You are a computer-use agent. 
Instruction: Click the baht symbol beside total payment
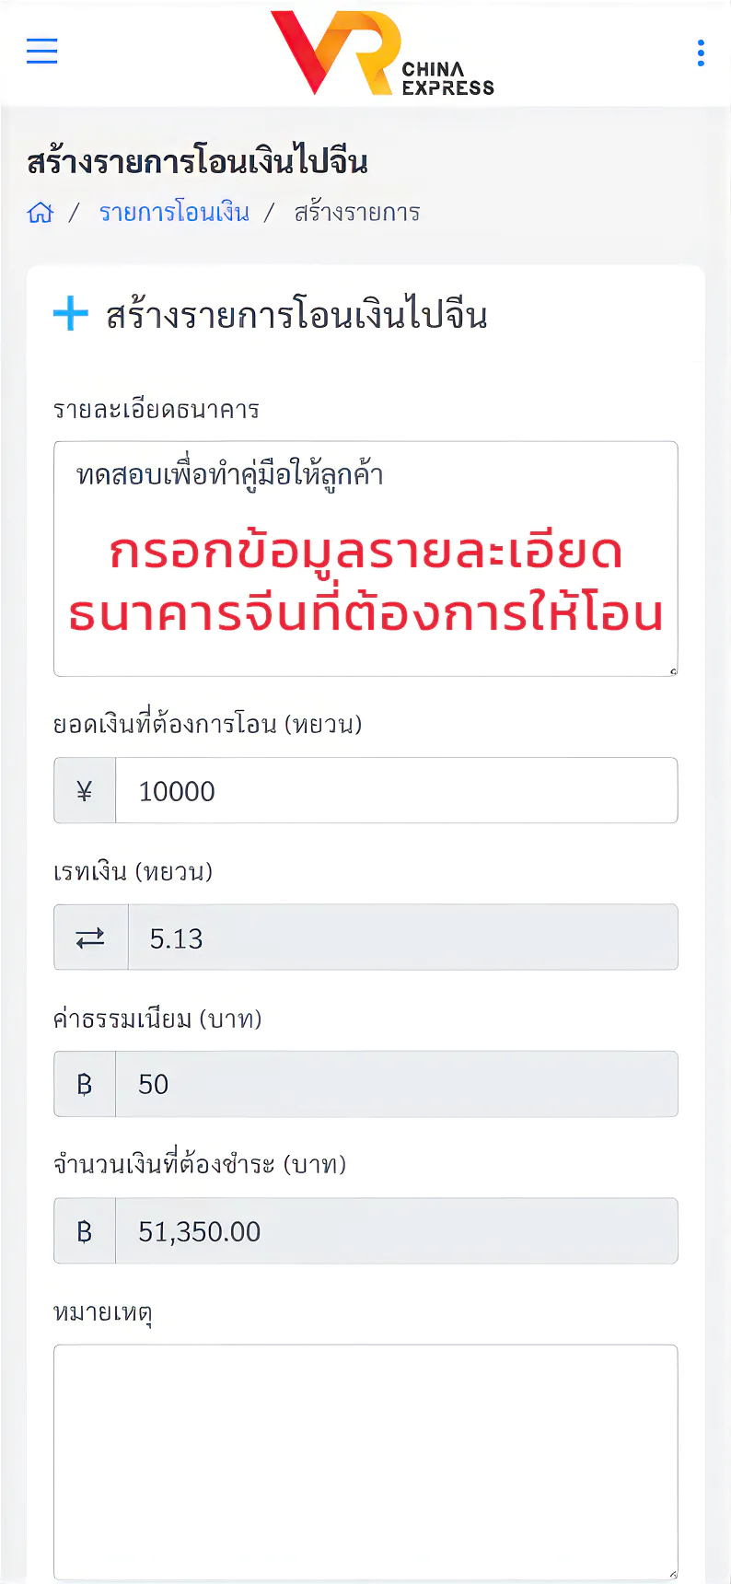tap(85, 1231)
